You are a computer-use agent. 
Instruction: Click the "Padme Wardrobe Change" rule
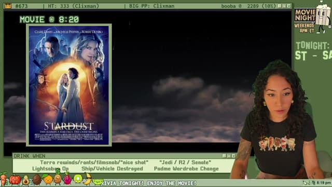coord(186,169)
